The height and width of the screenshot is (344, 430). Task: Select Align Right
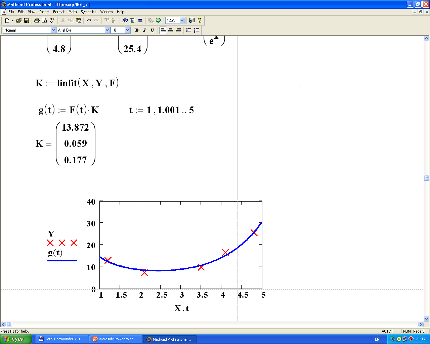(178, 30)
